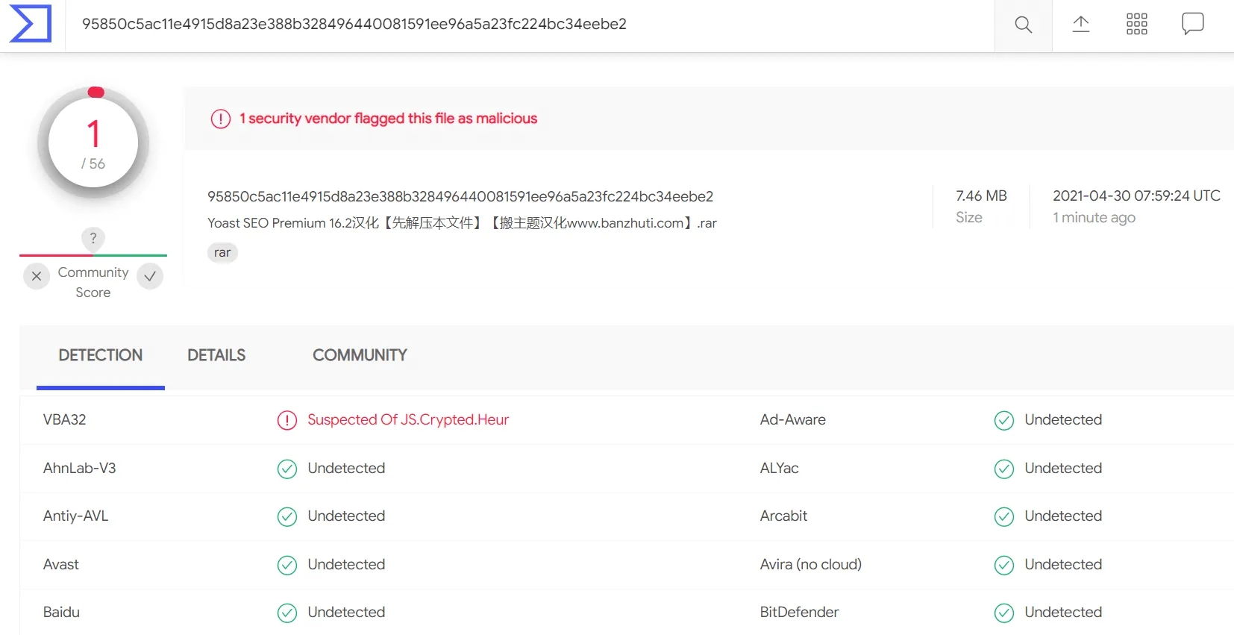Click the AhnLab-V3 undetected check icon
Image resolution: width=1234 pixels, height=635 pixels.
click(287, 469)
